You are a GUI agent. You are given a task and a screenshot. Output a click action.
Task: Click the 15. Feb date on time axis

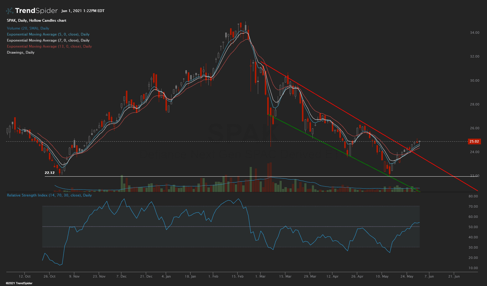pos(238,276)
